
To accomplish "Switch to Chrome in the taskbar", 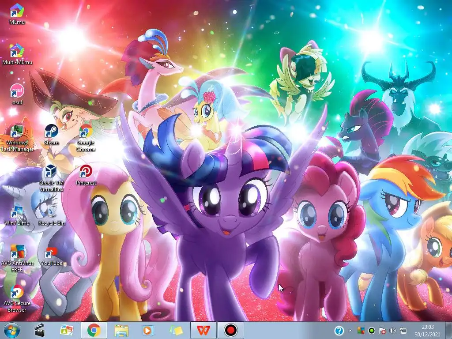I will point(94,330).
